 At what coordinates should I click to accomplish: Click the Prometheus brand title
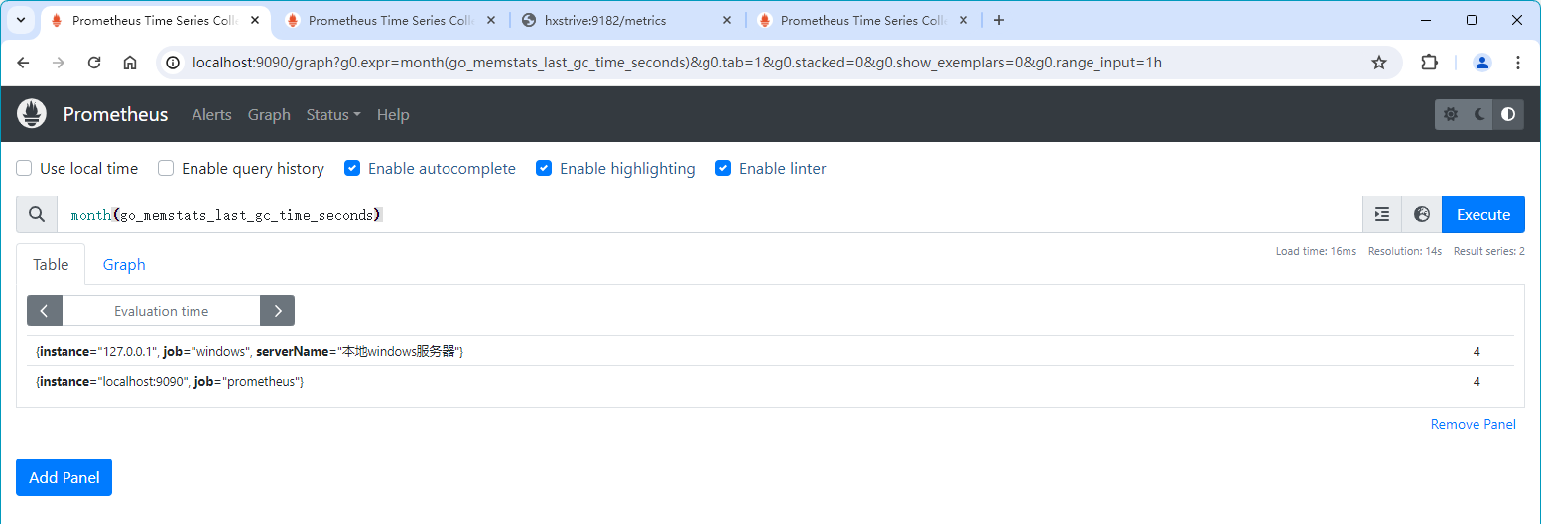click(115, 114)
